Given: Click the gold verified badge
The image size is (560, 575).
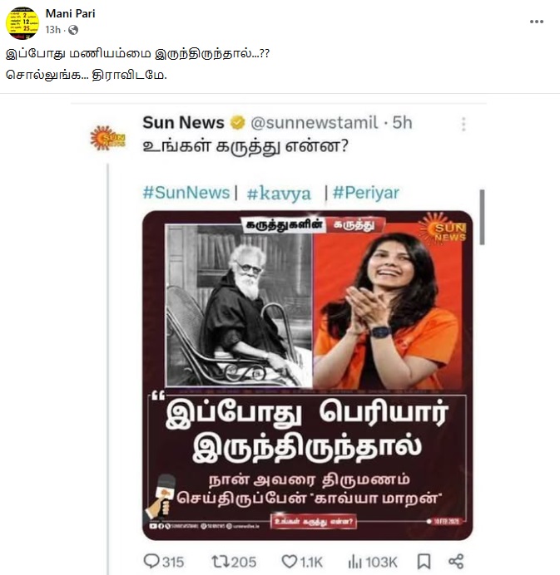Looking at the screenshot, I should point(238,122).
